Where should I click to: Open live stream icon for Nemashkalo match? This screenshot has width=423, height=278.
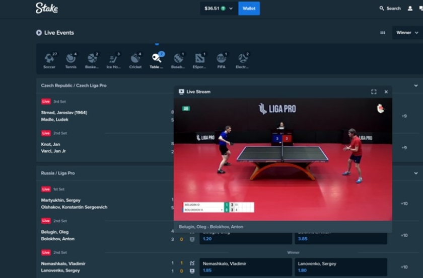coord(192,271)
